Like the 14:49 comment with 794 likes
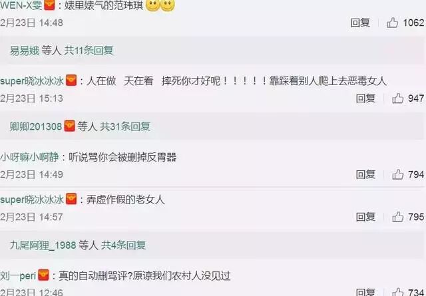 (398, 174)
